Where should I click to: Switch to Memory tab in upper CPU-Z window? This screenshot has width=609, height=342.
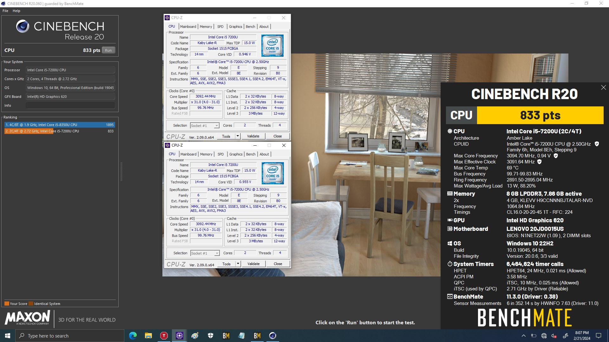[206, 27]
